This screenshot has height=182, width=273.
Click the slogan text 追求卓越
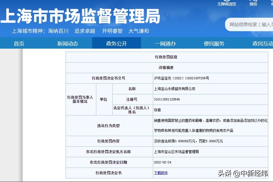pyautogui.click(x=85, y=31)
